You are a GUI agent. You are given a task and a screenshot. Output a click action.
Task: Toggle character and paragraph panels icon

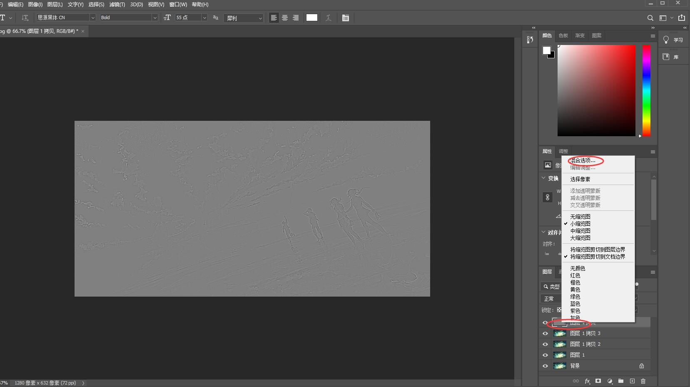click(346, 17)
